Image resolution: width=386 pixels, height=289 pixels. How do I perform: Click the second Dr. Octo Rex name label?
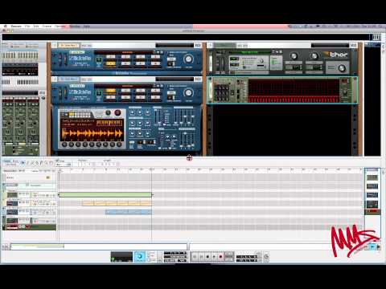click(x=68, y=79)
